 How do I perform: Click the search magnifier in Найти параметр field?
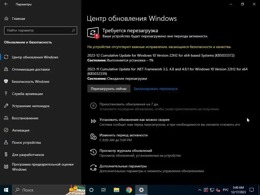tap(73, 30)
